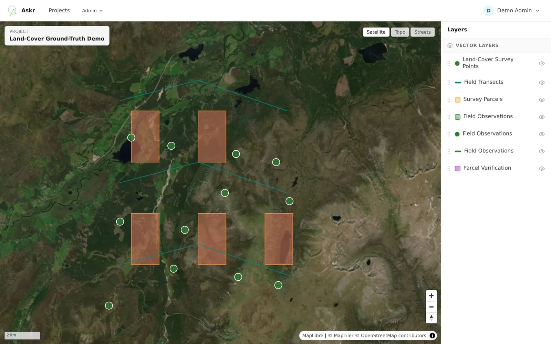The height and width of the screenshot is (344, 551).
Task: Grab drag handle of Land-Cover Survey Points
Action: (x=449, y=63)
